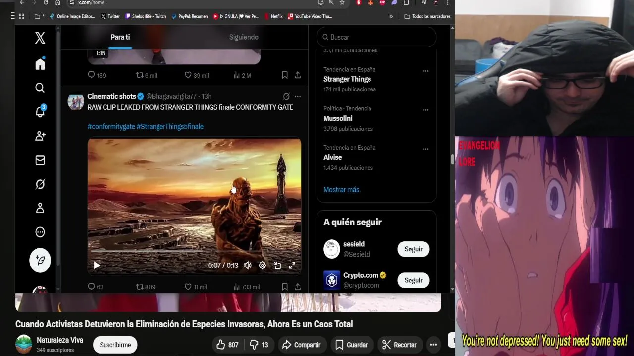
Task: Open the sesield profile avatar
Action: tap(332, 249)
